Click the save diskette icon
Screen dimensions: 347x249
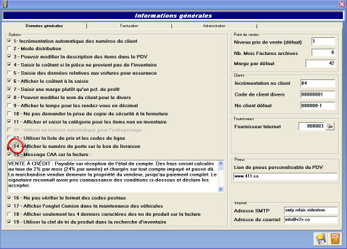click(321, 239)
